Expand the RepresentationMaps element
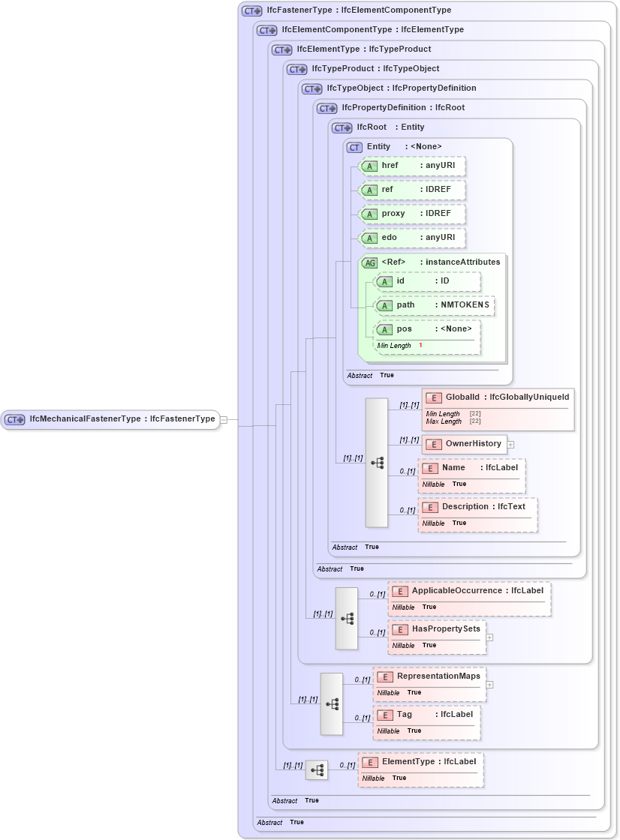The image size is (620, 840). click(x=488, y=684)
